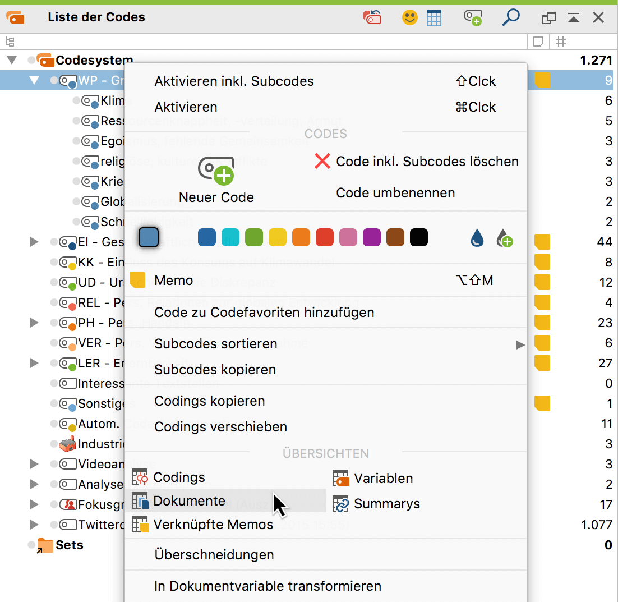618x602 pixels.
Task: Expand the PH code subtree
Action: [x=34, y=323]
